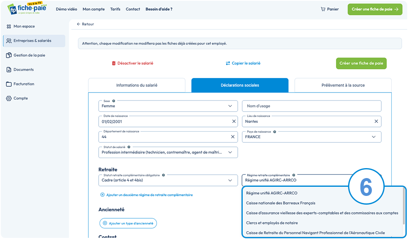The image size is (408, 242).
Task: Click the help icon next to Pays de naissance
Action: [275, 132]
